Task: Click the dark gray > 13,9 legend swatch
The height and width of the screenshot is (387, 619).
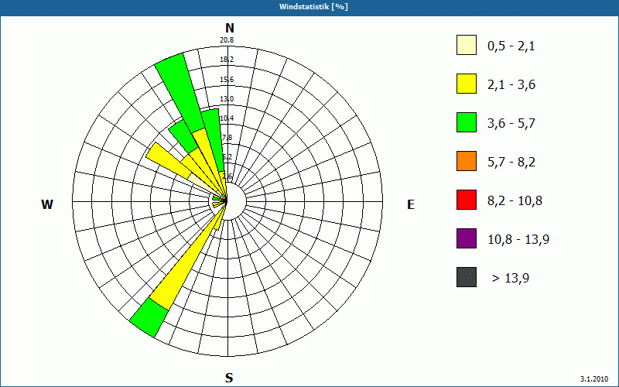Action: [467, 277]
